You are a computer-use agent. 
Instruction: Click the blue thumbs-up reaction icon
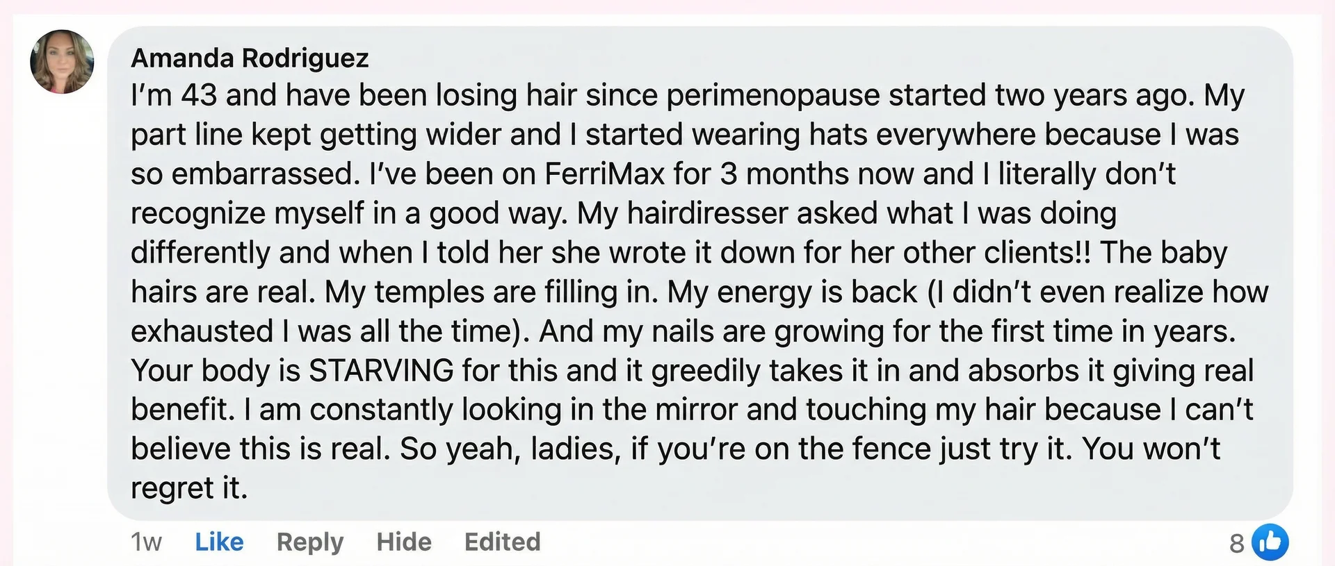1272,542
